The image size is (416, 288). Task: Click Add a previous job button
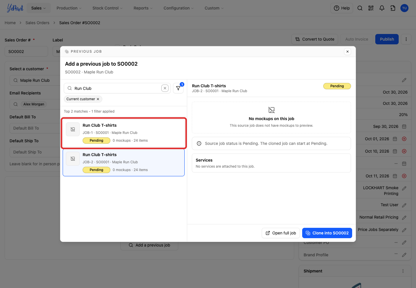click(x=149, y=245)
